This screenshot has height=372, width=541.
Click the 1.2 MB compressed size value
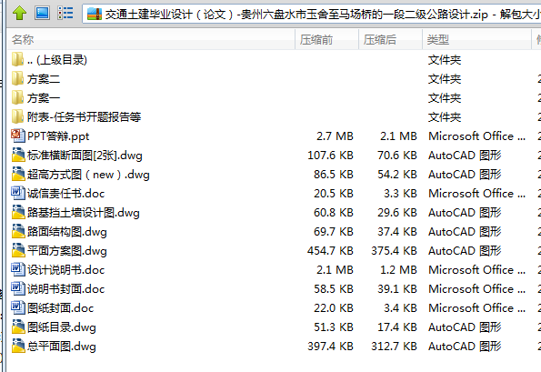398,269
